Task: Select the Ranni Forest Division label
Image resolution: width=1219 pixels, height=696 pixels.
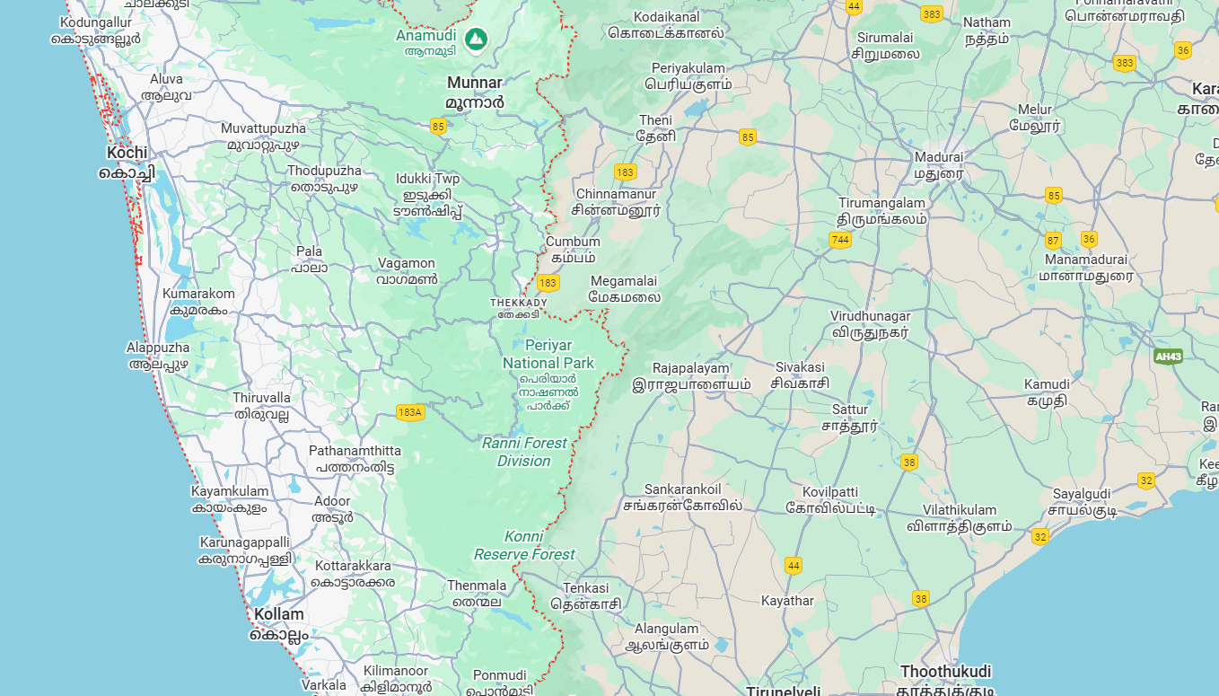Action: click(x=524, y=452)
